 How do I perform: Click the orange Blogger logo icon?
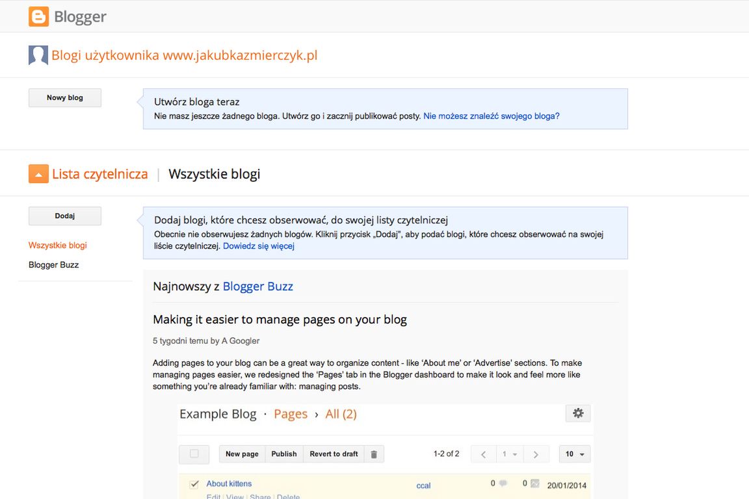pyautogui.click(x=39, y=17)
